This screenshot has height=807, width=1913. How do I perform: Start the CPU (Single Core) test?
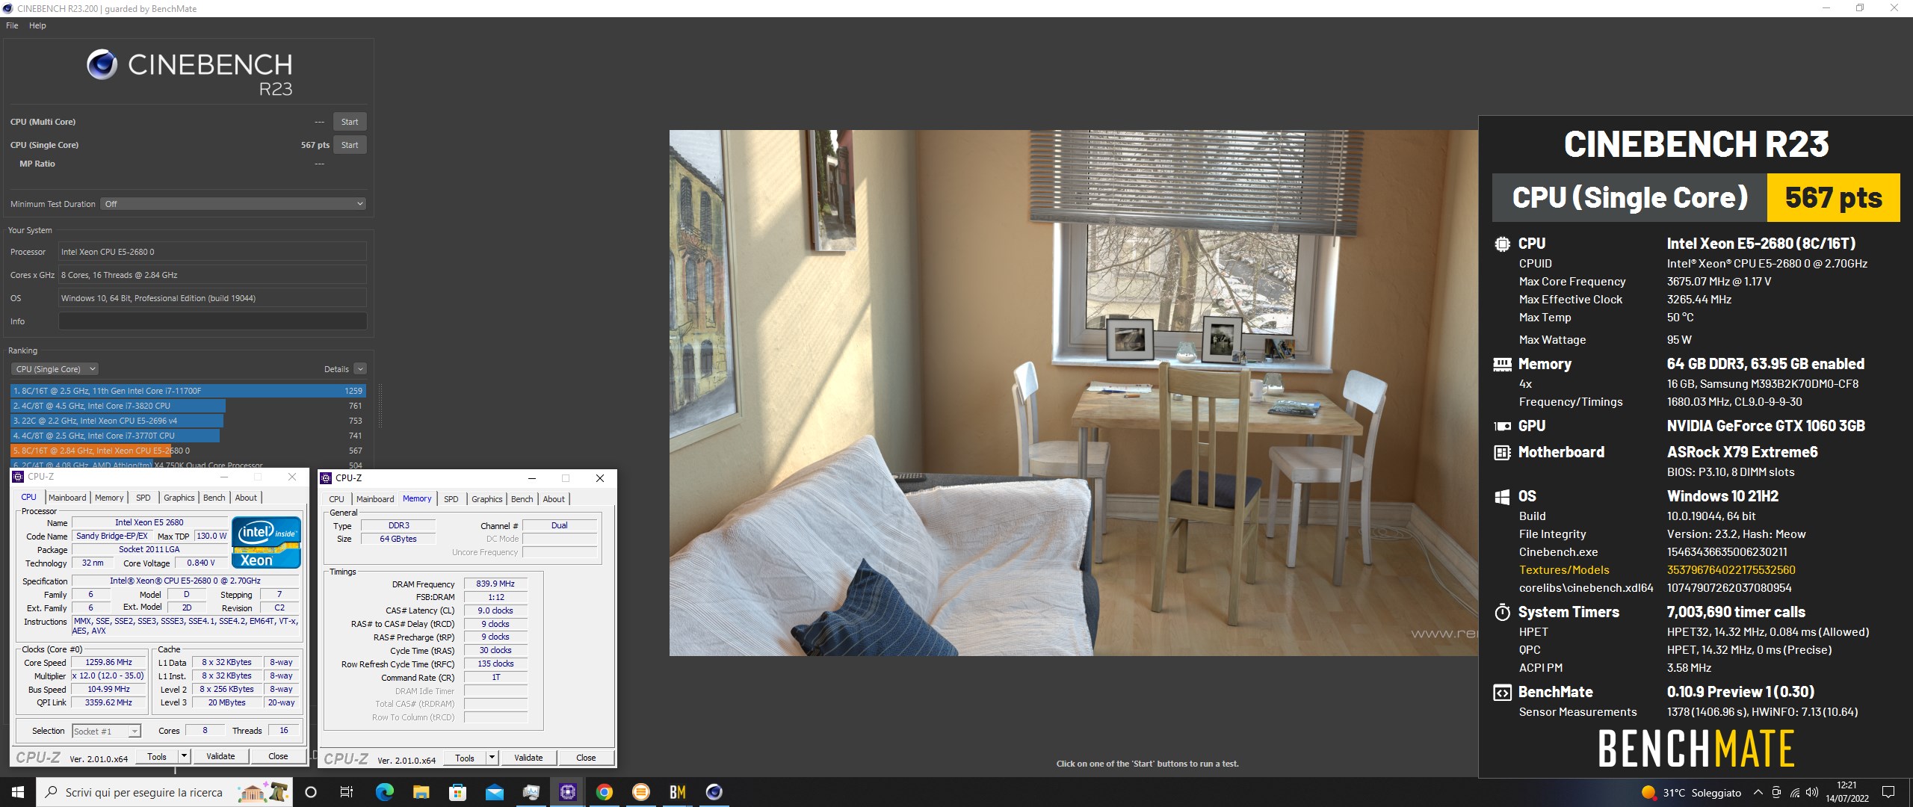click(350, 145)
